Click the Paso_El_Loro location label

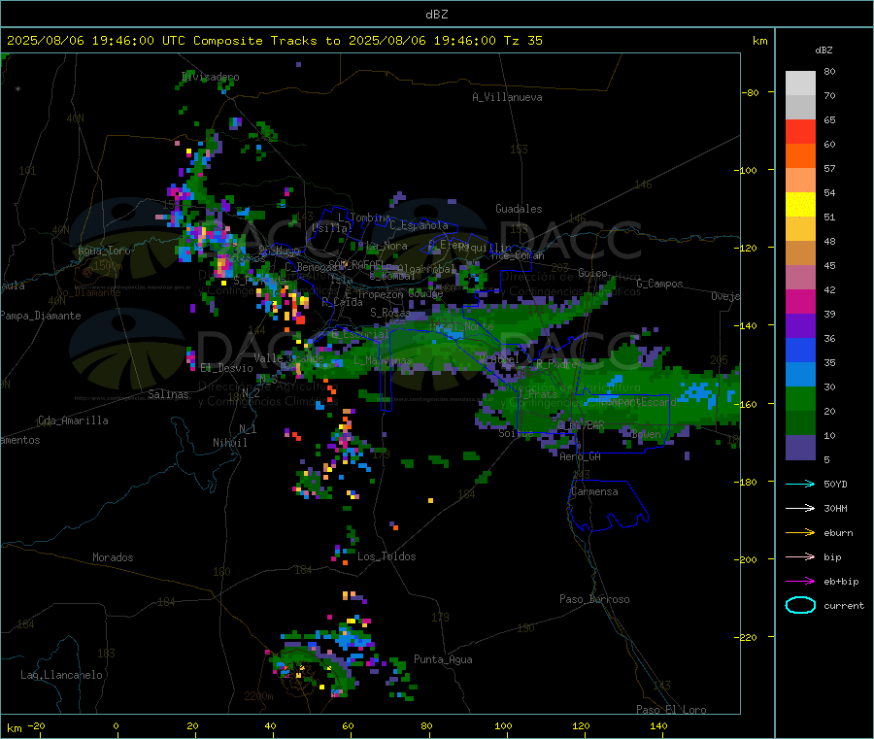click(x=671, y=710)
